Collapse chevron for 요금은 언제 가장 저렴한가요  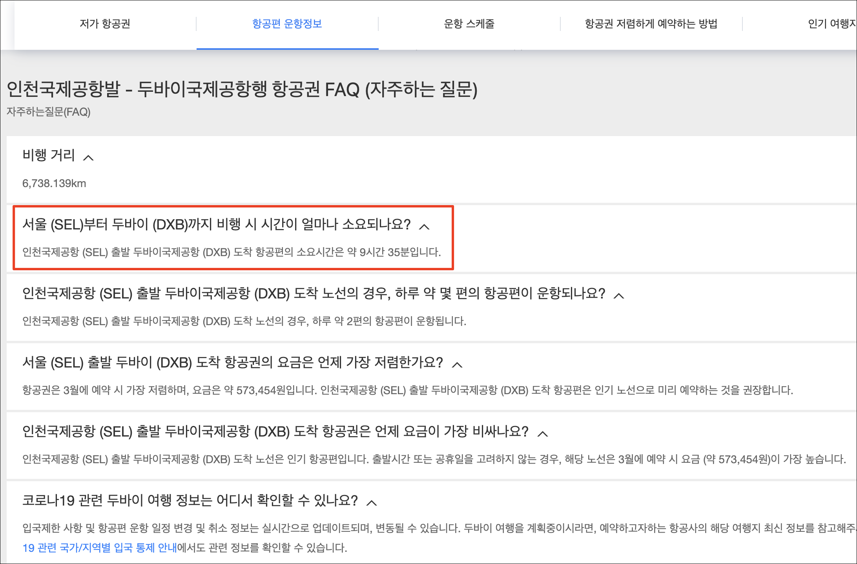click(457, 365)
